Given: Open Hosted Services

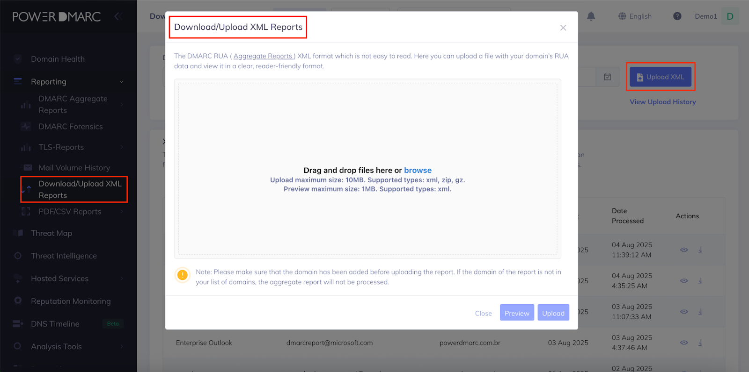Looking at the screenshot, I should 59,279.
